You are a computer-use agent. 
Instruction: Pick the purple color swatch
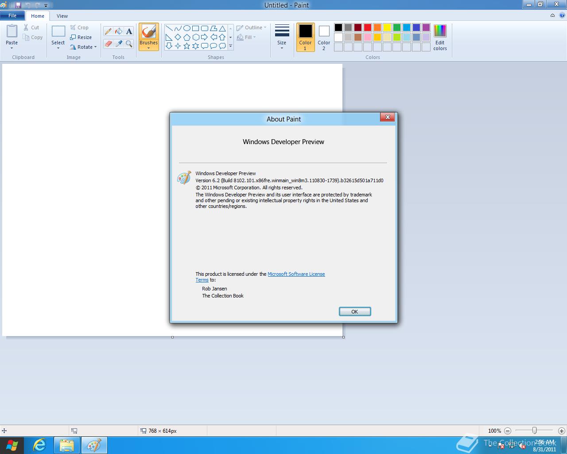coord(426,27)
